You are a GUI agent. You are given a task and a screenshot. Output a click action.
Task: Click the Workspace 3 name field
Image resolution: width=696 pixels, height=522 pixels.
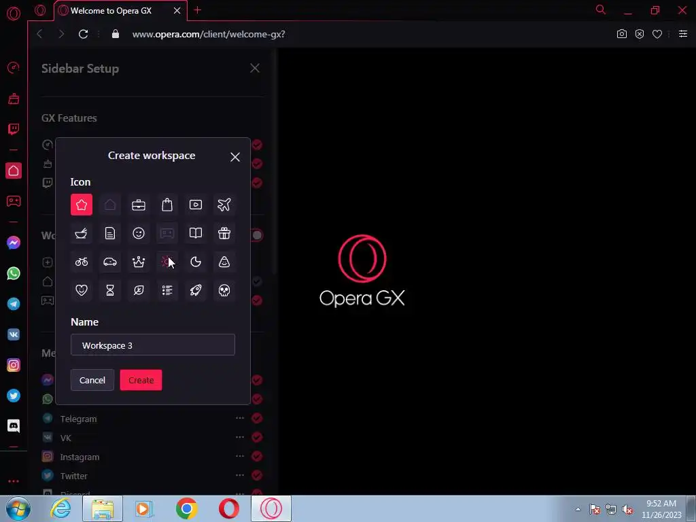(153, 345)
